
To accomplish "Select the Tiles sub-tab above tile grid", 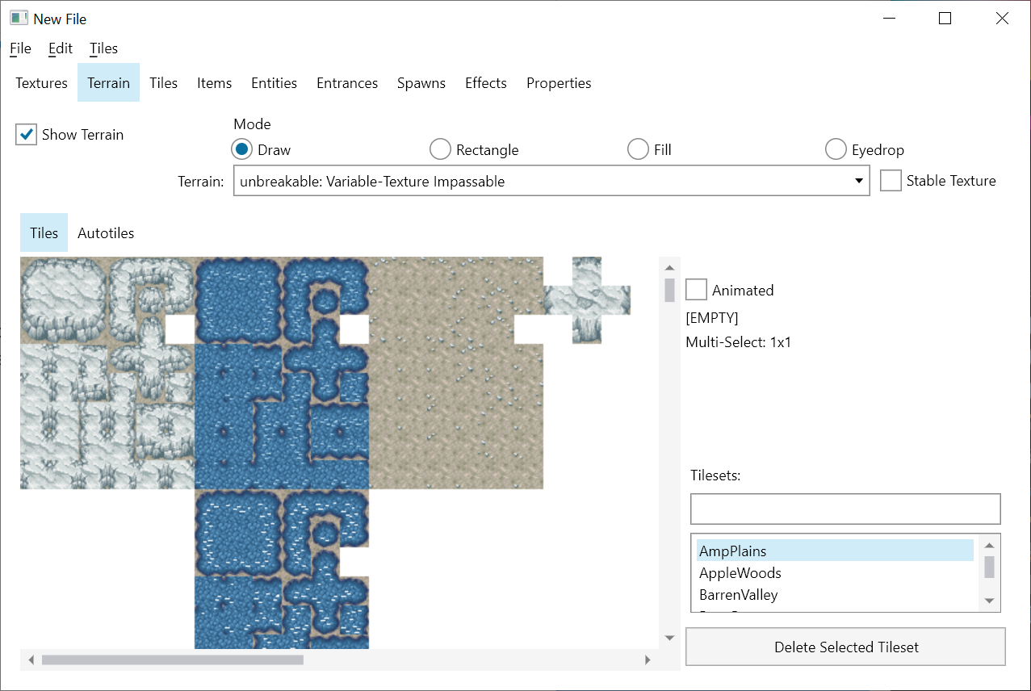I will coord(44,232).
